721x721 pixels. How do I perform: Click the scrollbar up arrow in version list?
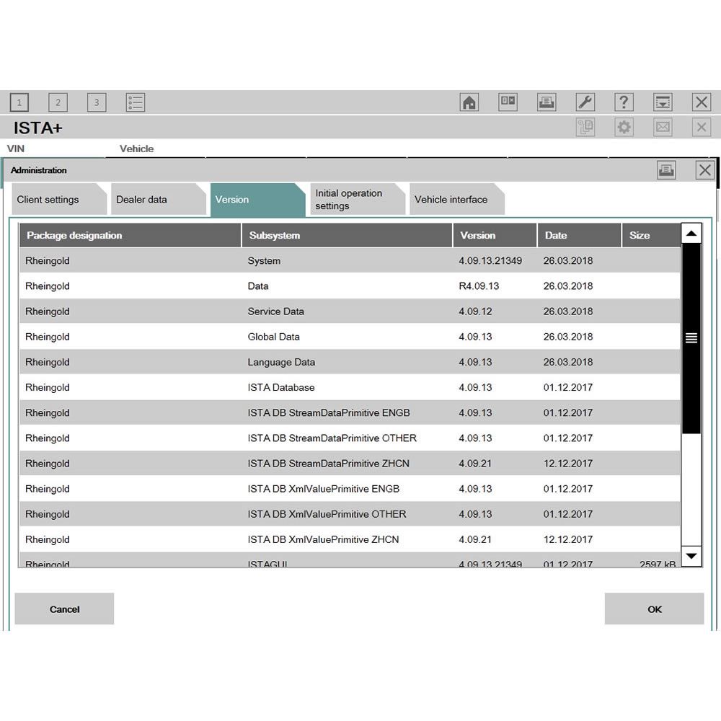(x=691, y=234)
